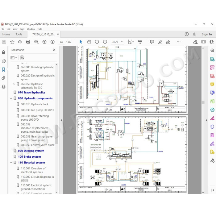
Task: Show page thumbnails panel
Action: [x=4, y=61]
